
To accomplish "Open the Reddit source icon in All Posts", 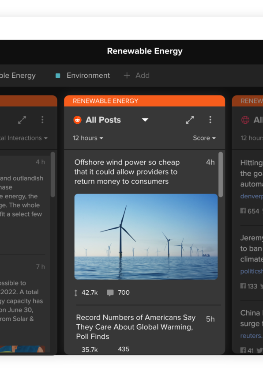I will pos(78,120).
